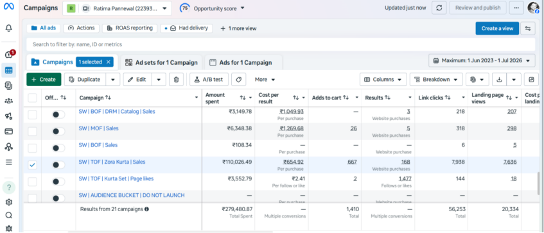Toggle on SW | MOF | Sales campaign

coord(58,132)
